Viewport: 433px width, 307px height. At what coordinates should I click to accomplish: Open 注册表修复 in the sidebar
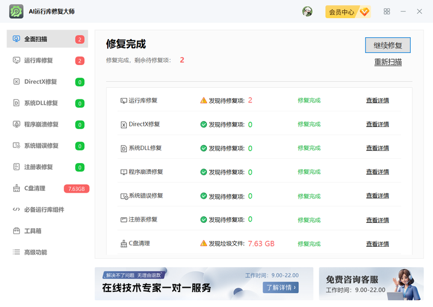[x=48, y=167]
